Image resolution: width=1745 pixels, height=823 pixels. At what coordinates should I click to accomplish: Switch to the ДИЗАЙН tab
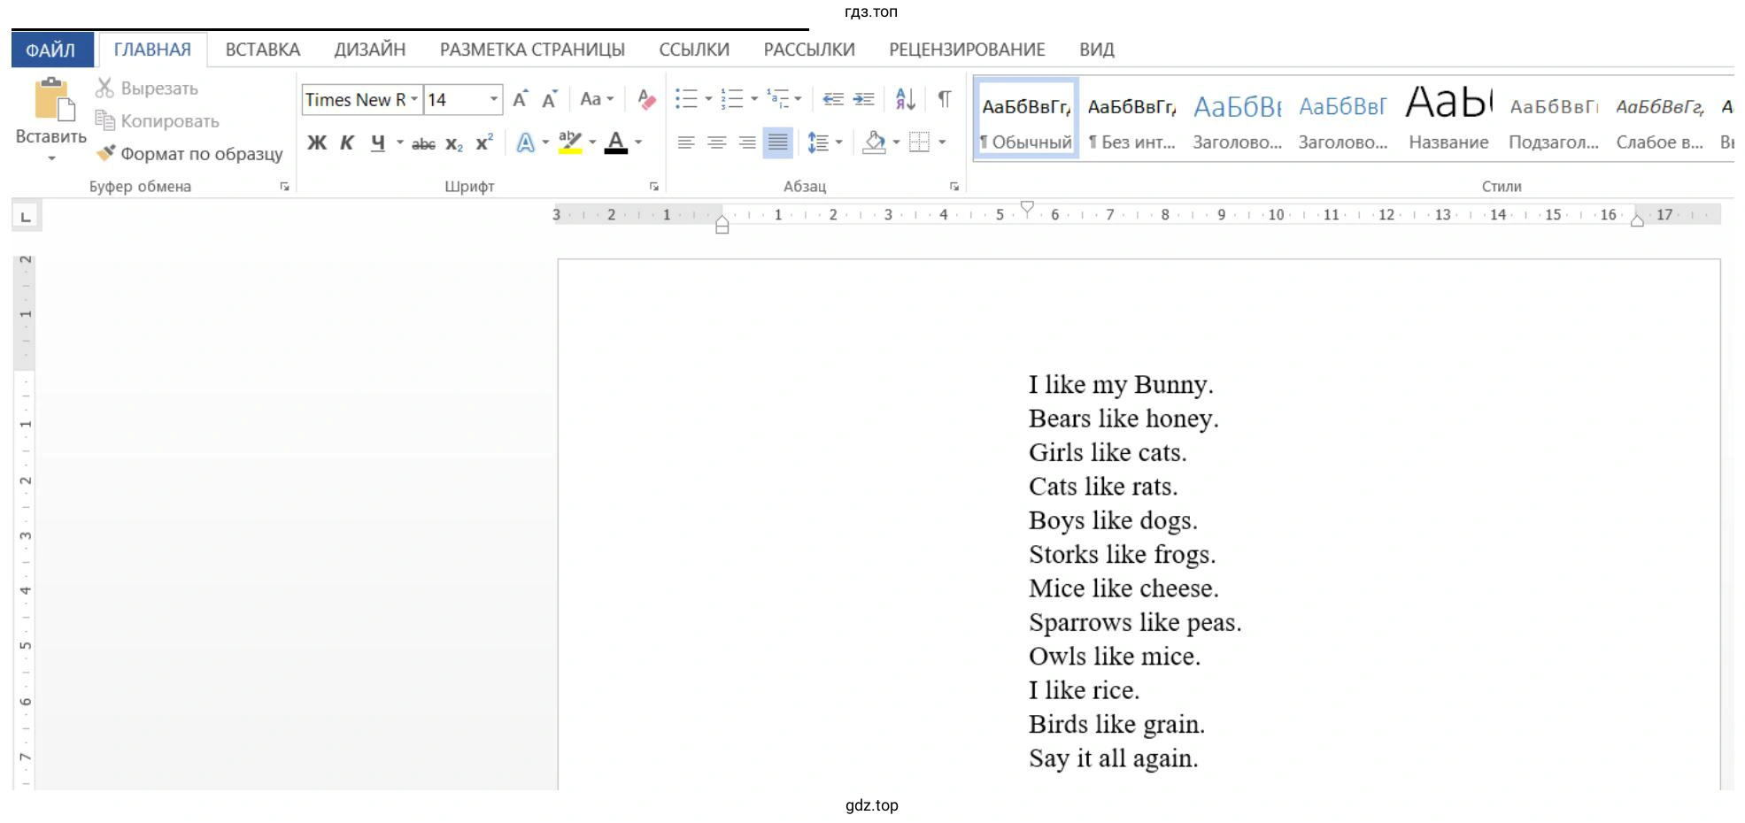(x=370, y=50)
